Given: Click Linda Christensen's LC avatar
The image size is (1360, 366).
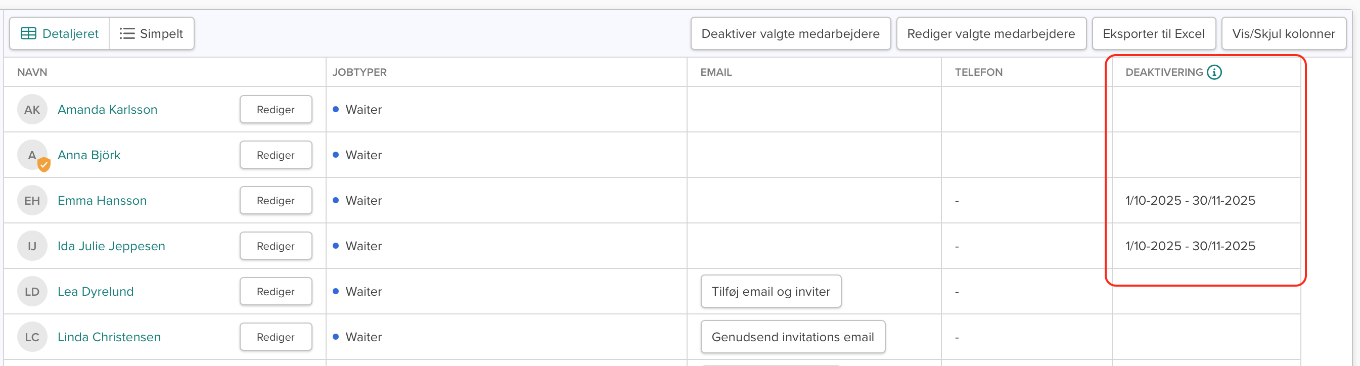Looking at the screenshot, I should coord(32,337).
